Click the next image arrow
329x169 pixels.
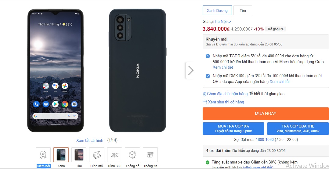[x=190, y=70]
